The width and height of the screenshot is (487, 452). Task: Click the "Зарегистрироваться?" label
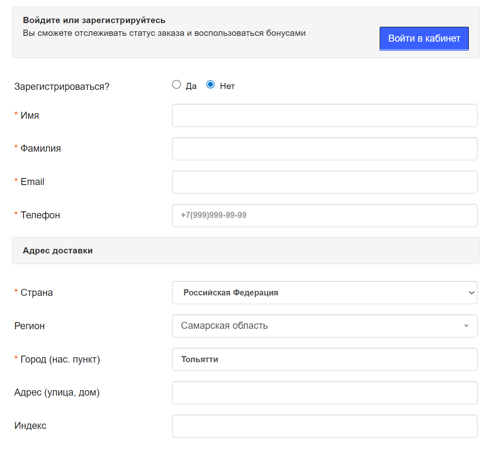tap(62, 87)
